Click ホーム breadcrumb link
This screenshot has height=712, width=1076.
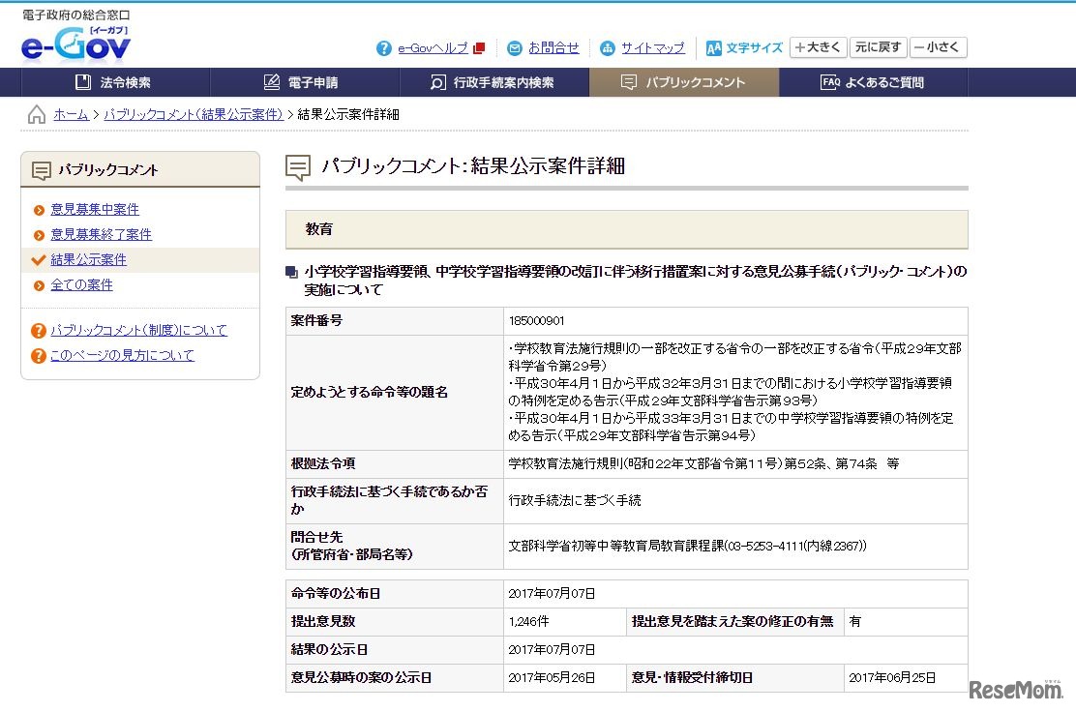[71, 115]
